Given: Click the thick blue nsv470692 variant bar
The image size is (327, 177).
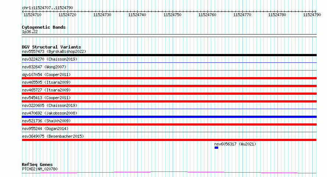Looking at the screenshot, I should click(169, 117).
